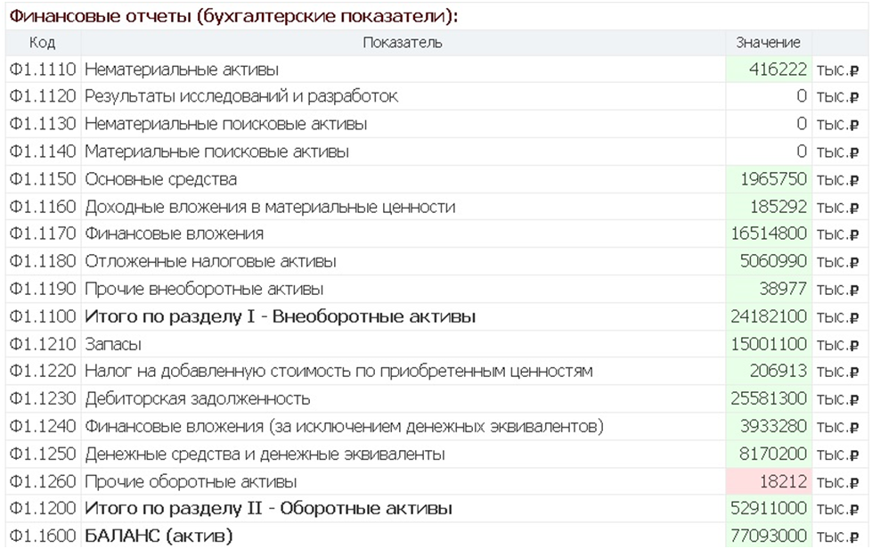
Task: Select value 16514800
Action: [769, 234]
